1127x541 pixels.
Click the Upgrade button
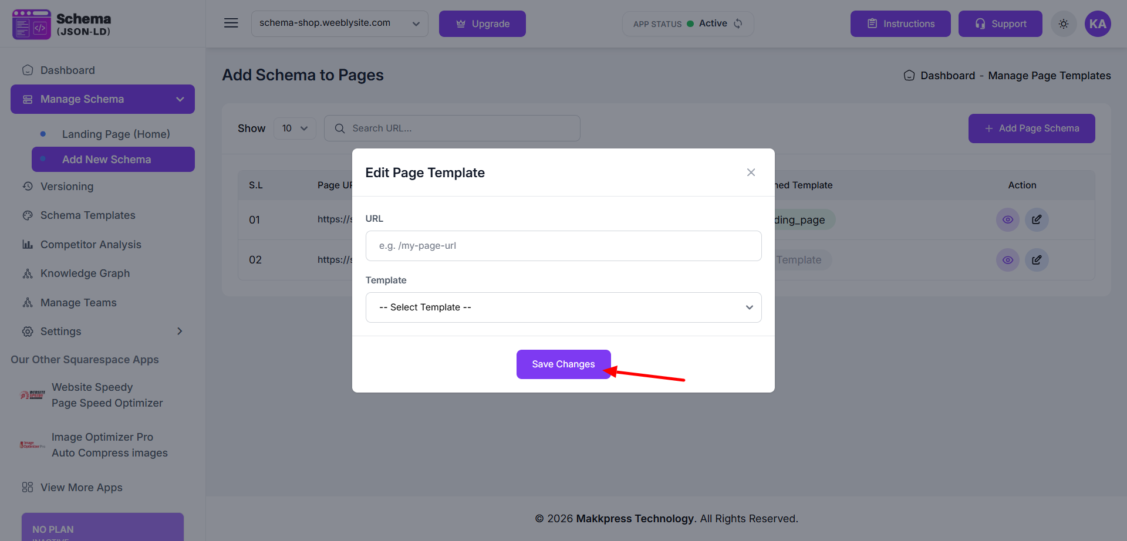tap(482, 24)
